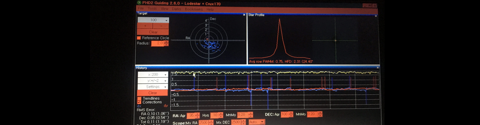Close the History panel
The height and width of the screenshot is (125, 480).
coord(378,68)
